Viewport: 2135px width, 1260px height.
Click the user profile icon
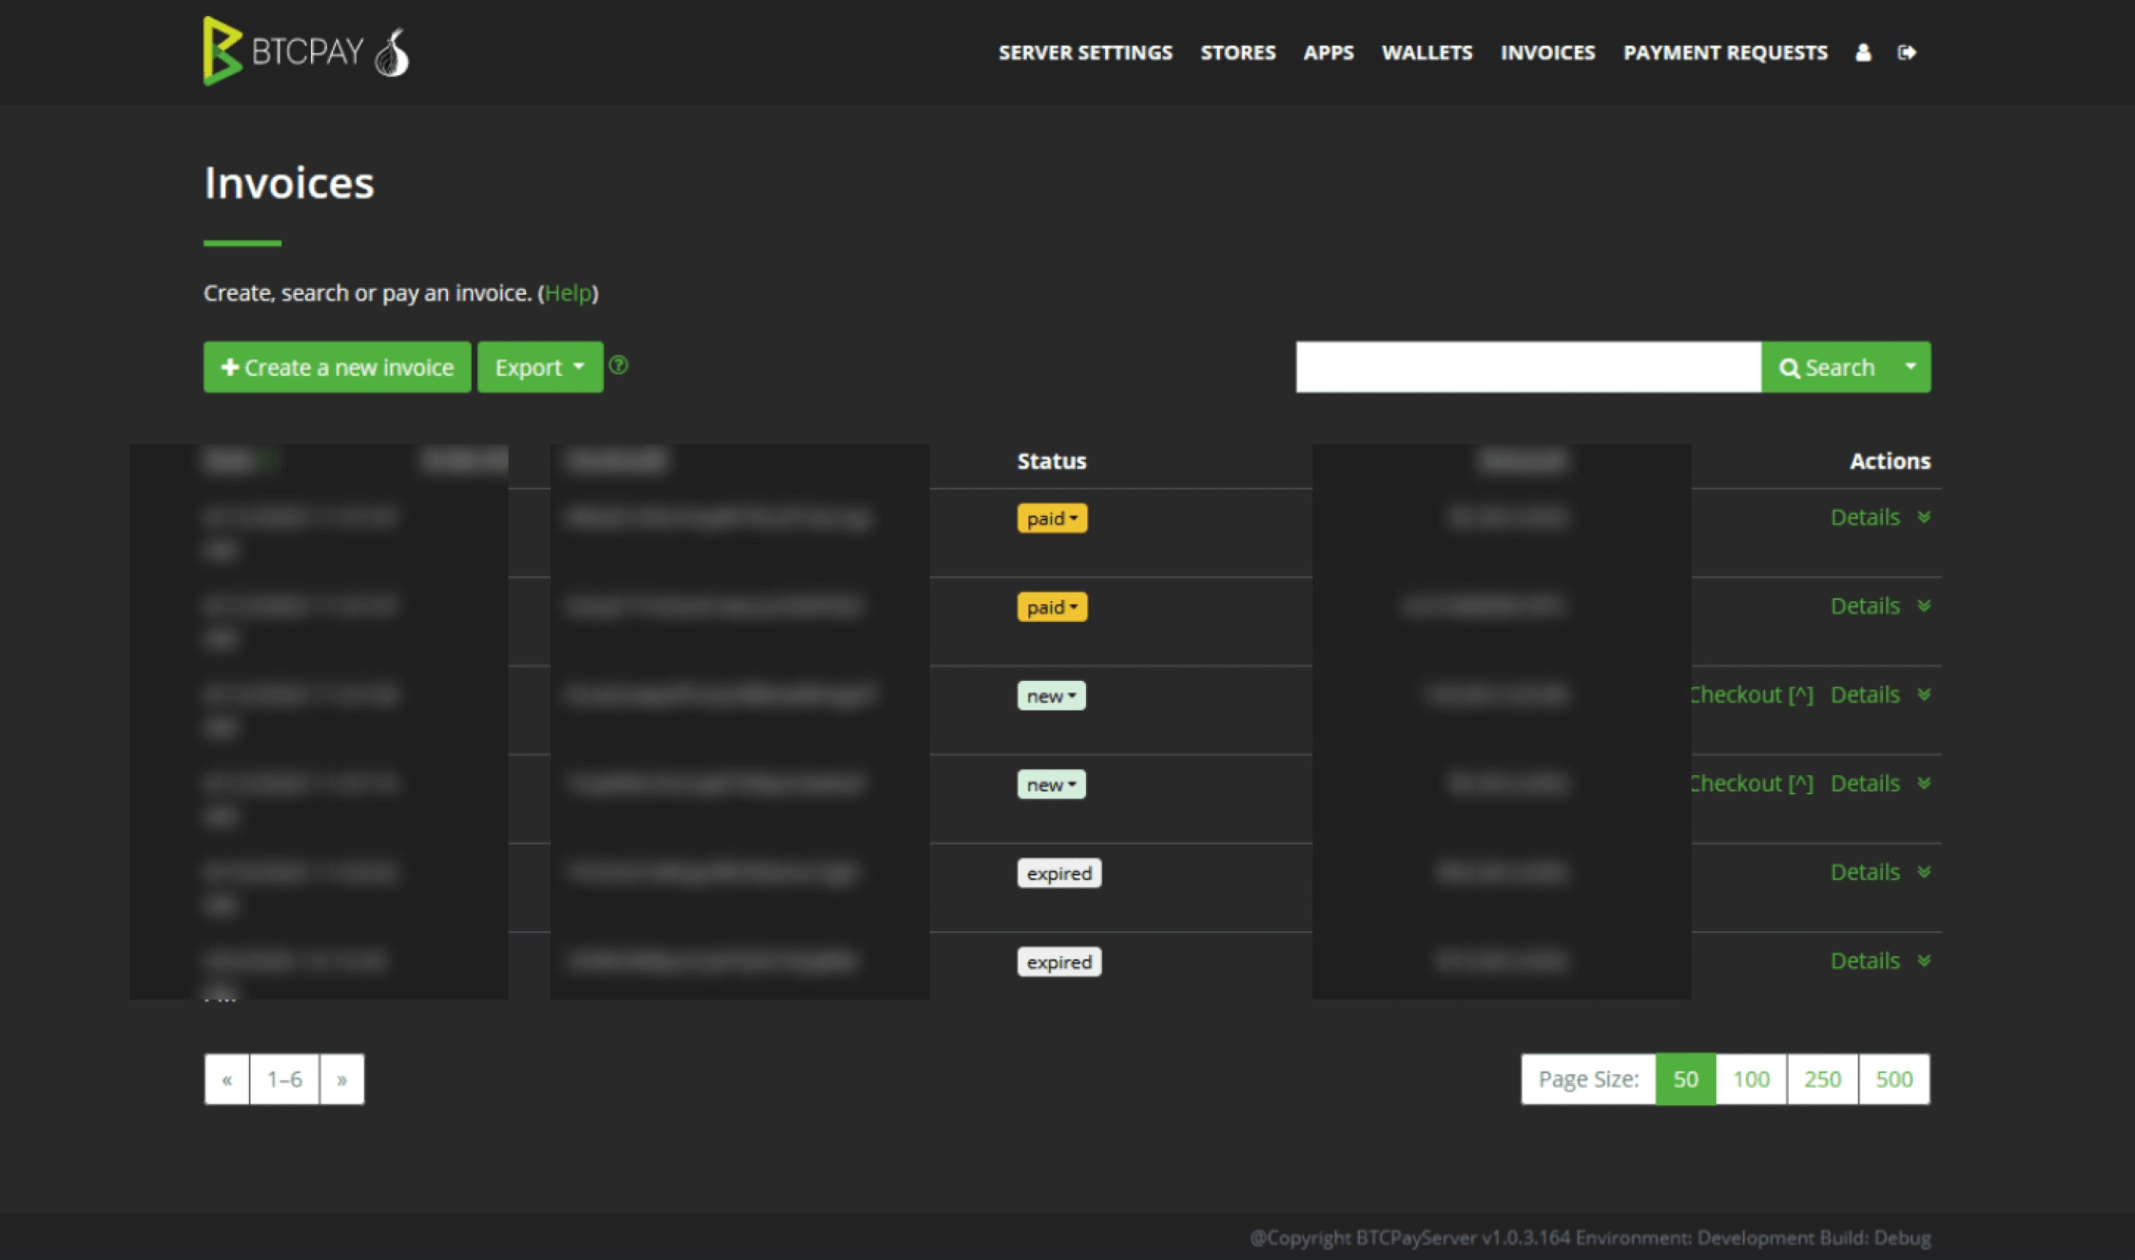(x=1861, y=51)
